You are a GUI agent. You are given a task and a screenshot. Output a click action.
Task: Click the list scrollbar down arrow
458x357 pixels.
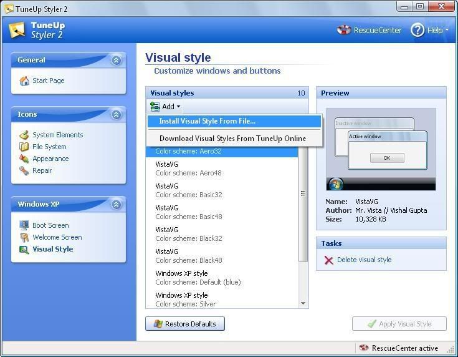point(303,304)
